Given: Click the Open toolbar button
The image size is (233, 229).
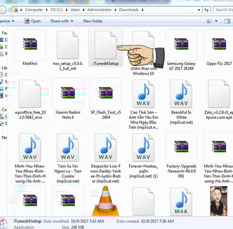Looking at the screenshot, I should tap(33, 21).
